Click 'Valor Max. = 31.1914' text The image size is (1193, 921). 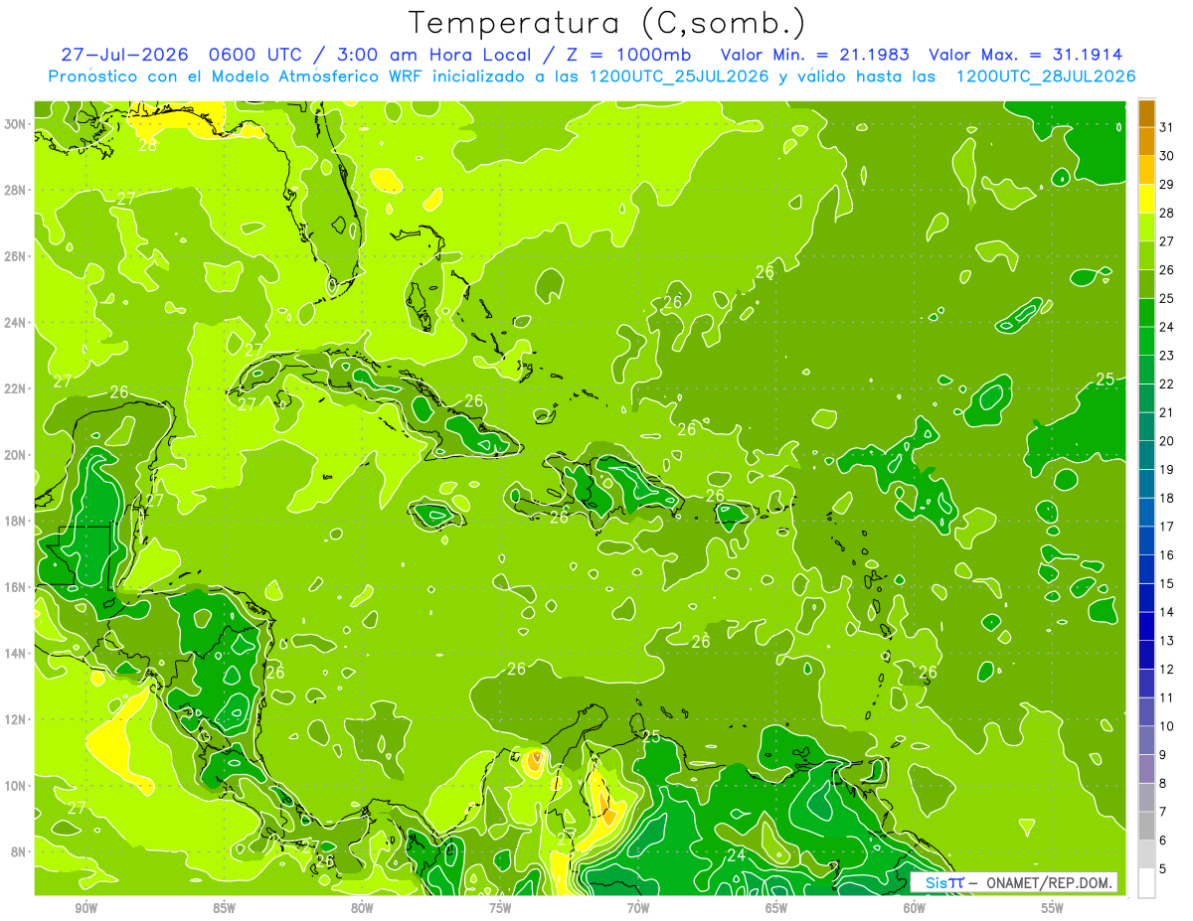click(x=1027, y=55)
